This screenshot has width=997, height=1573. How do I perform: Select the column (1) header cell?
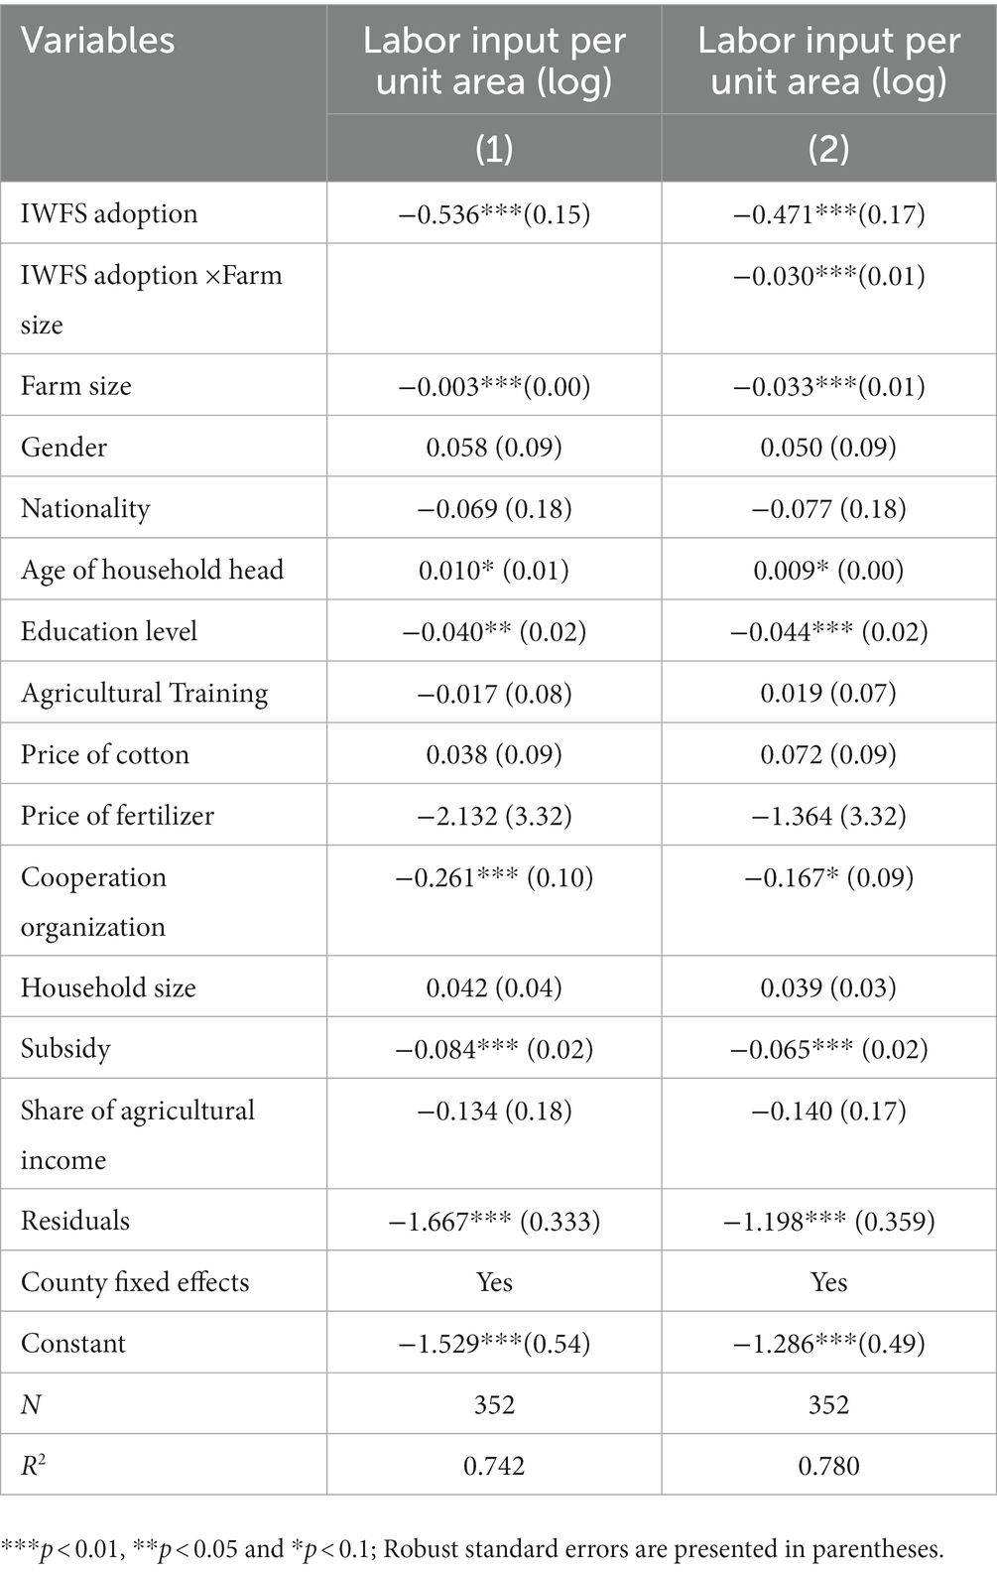click(494, 148)
